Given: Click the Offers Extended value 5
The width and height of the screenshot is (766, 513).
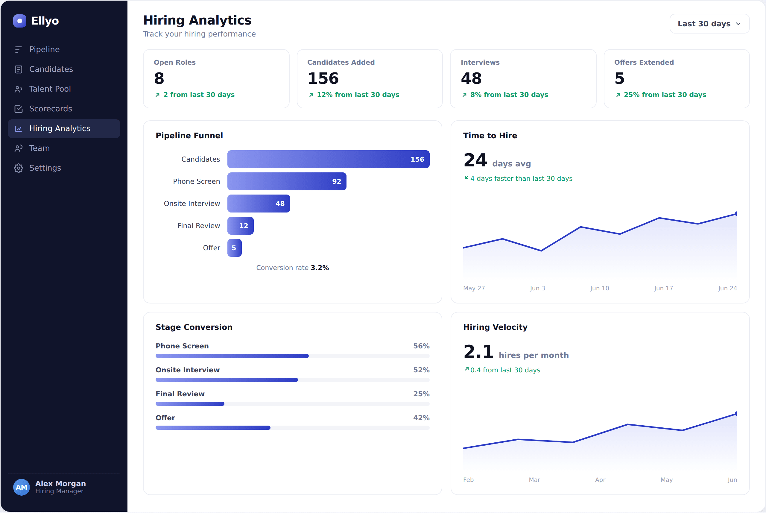Looking at the screenshot, I should point(619,78).
